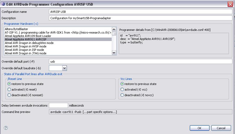Screen dimensions: 235x134
Task: Click the programmer details text box
Action: tap(174, 43)
